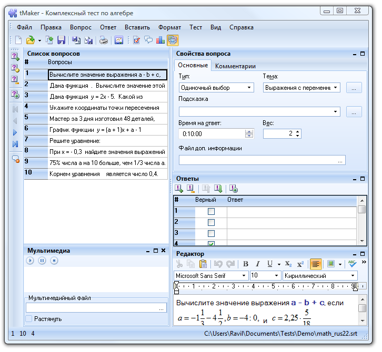Open font name dropdown
The width and height of the screenshot is (382, 352).
(244, 276)
